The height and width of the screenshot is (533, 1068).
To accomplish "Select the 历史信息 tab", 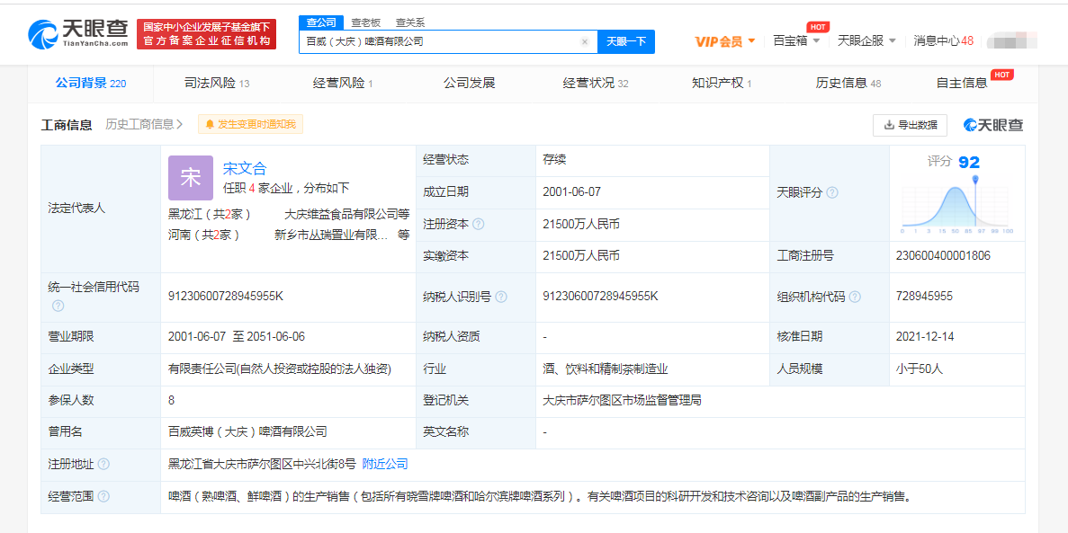I will coord(848,84).
